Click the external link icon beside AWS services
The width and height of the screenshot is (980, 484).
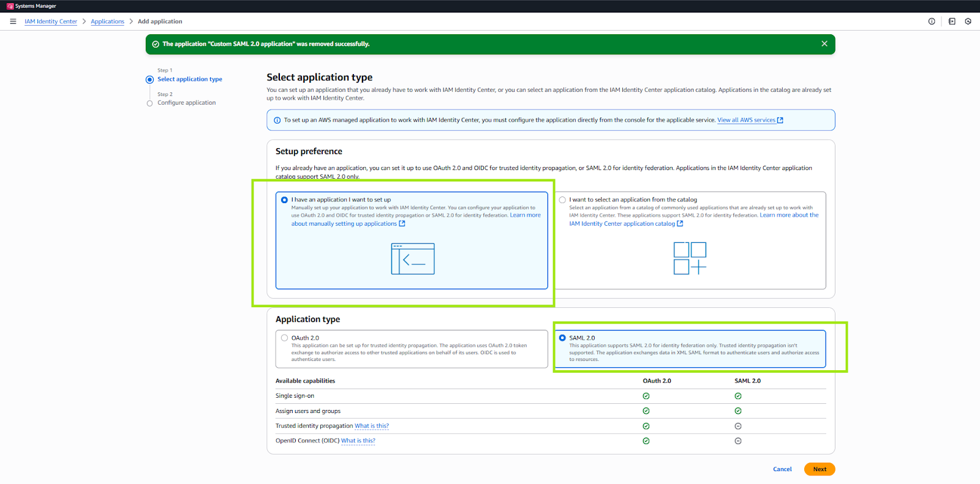[x=780, y=121]
